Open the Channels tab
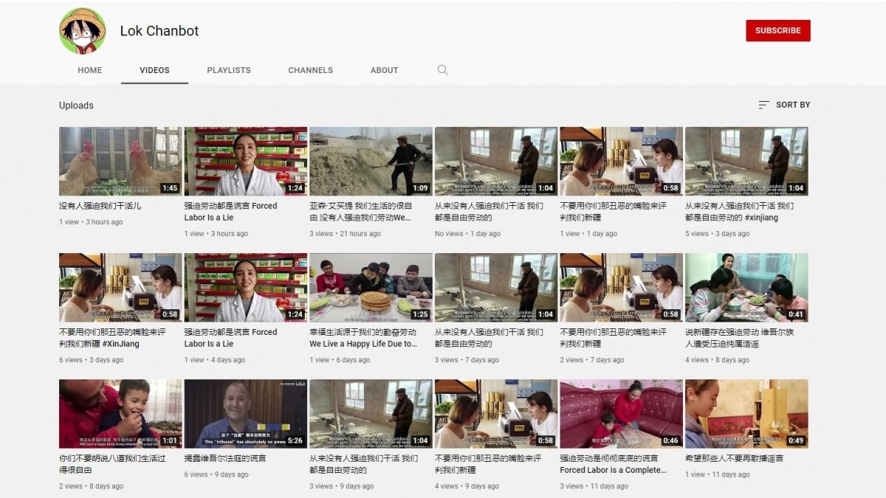Image resolution: width=886 pixels, height=498 pixels. [310, 70]
